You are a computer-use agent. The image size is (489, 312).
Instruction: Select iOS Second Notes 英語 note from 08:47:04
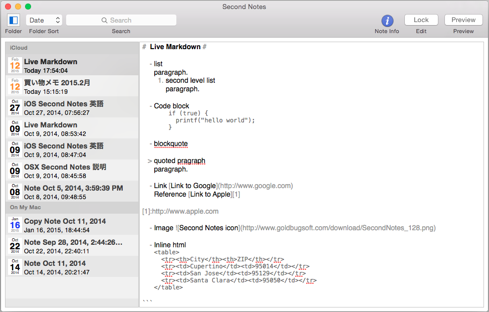point(72,149)
